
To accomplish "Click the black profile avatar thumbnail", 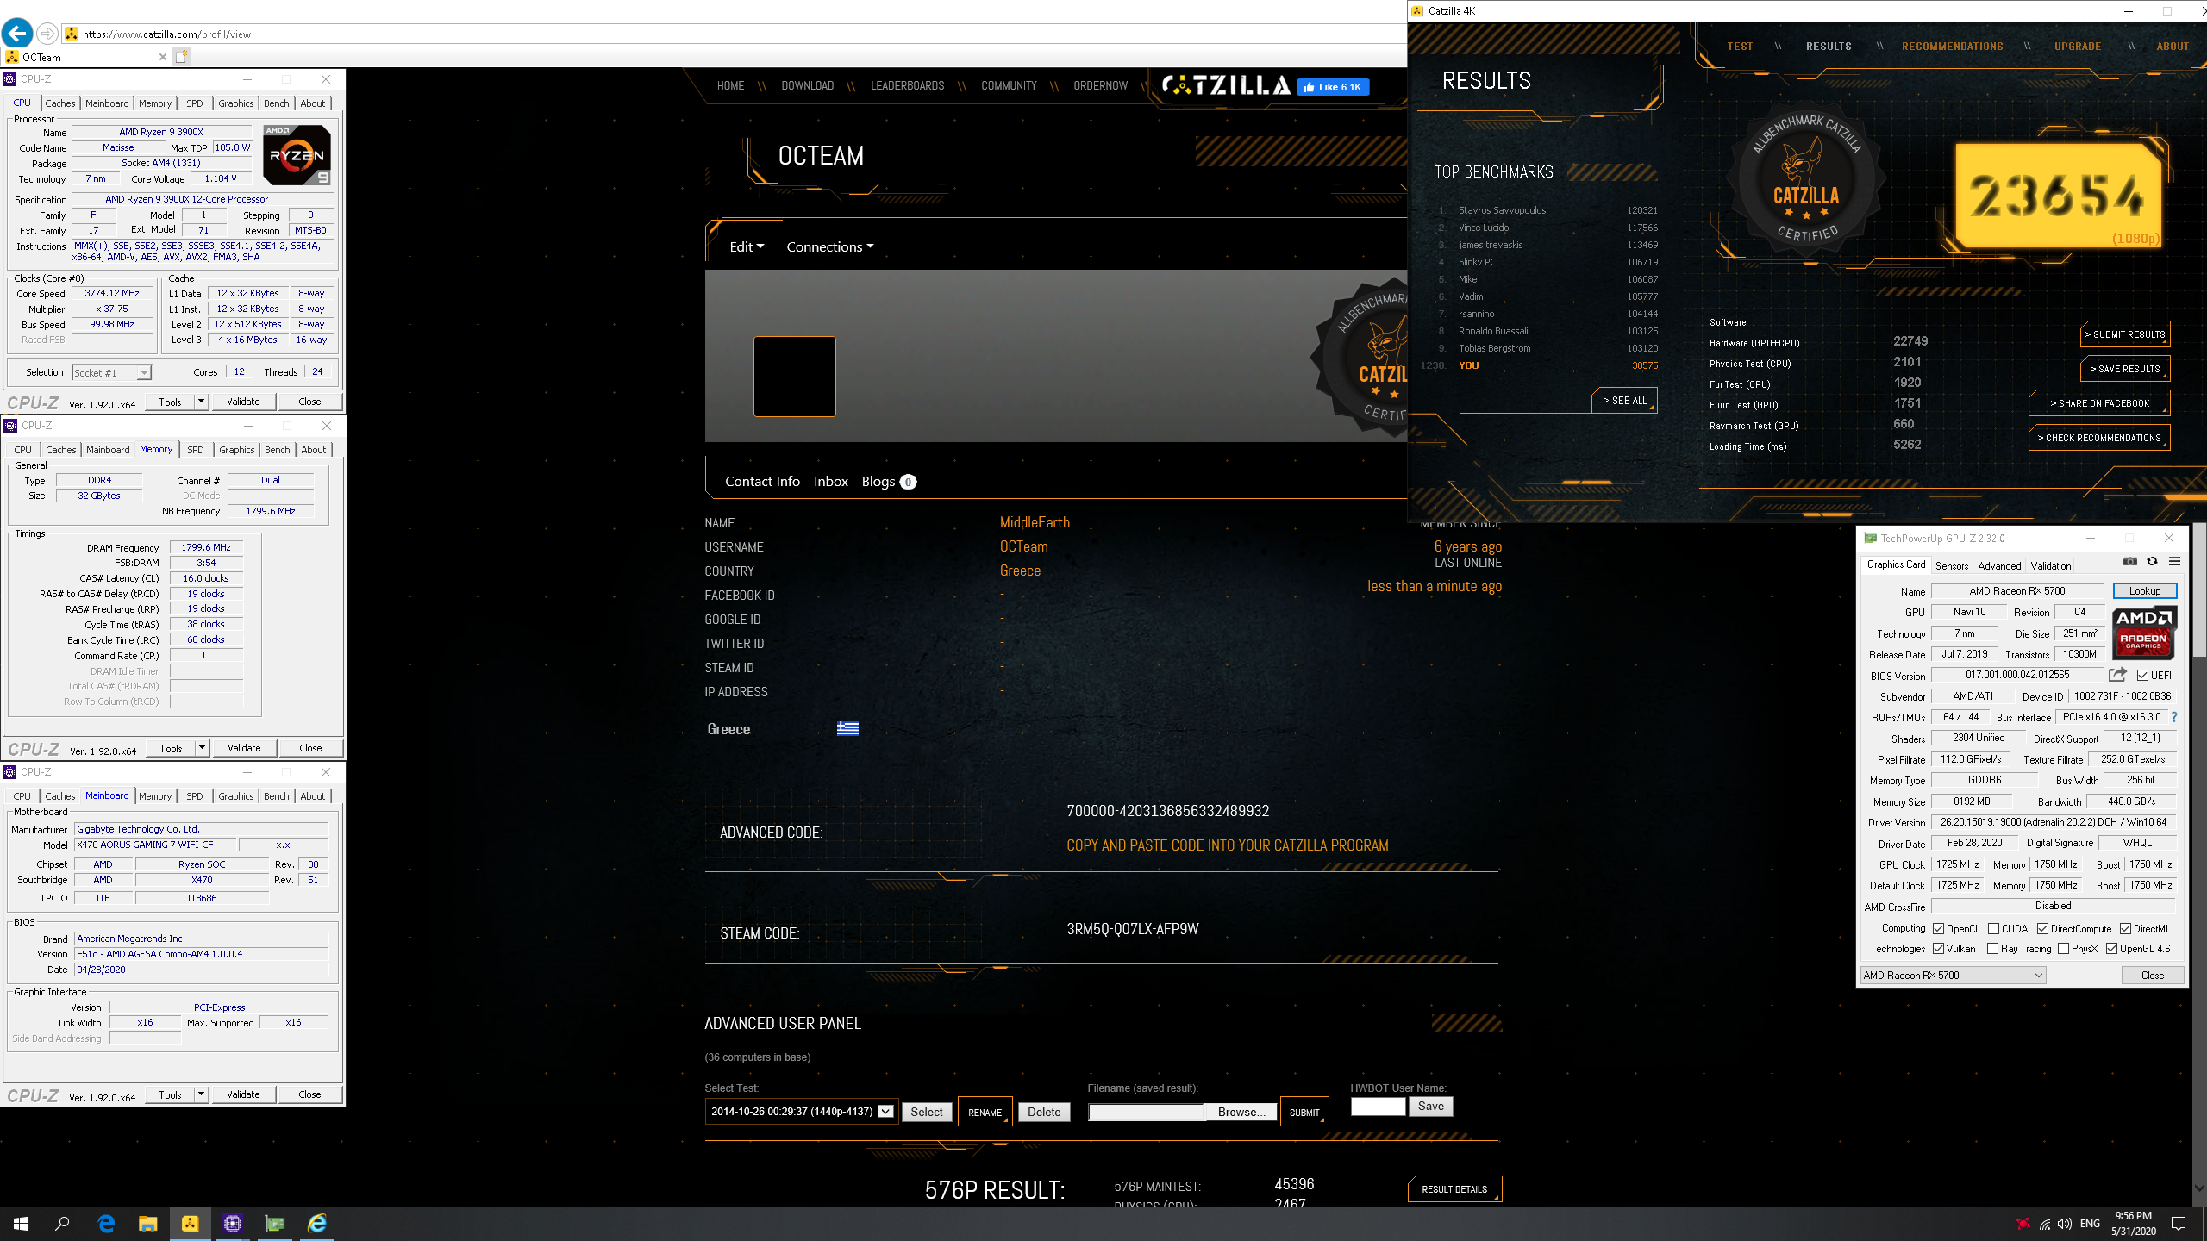I will click(x=795, y=377).
